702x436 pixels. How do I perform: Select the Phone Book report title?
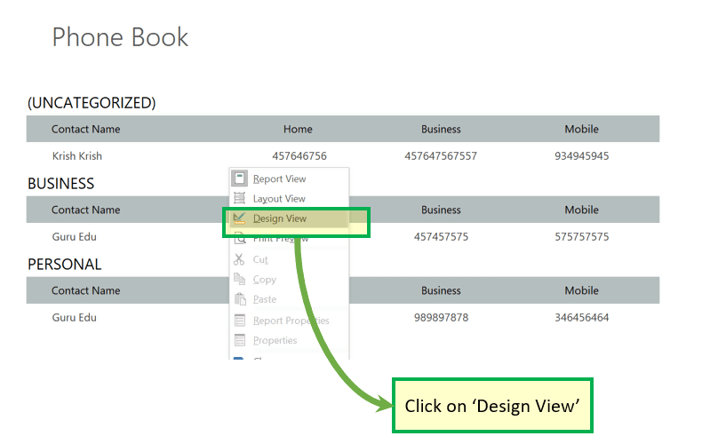pos(120,37)
